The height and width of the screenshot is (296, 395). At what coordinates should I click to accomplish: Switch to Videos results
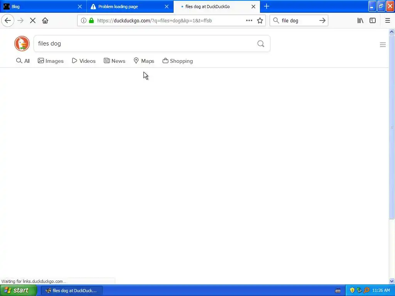[x=84, y=61]
